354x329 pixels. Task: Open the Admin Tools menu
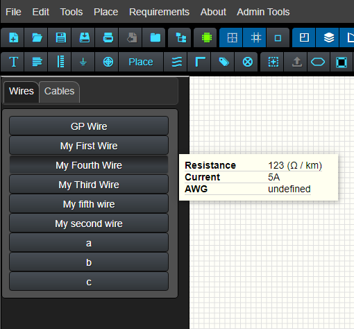pyautogui.click(x=263, y=12)
